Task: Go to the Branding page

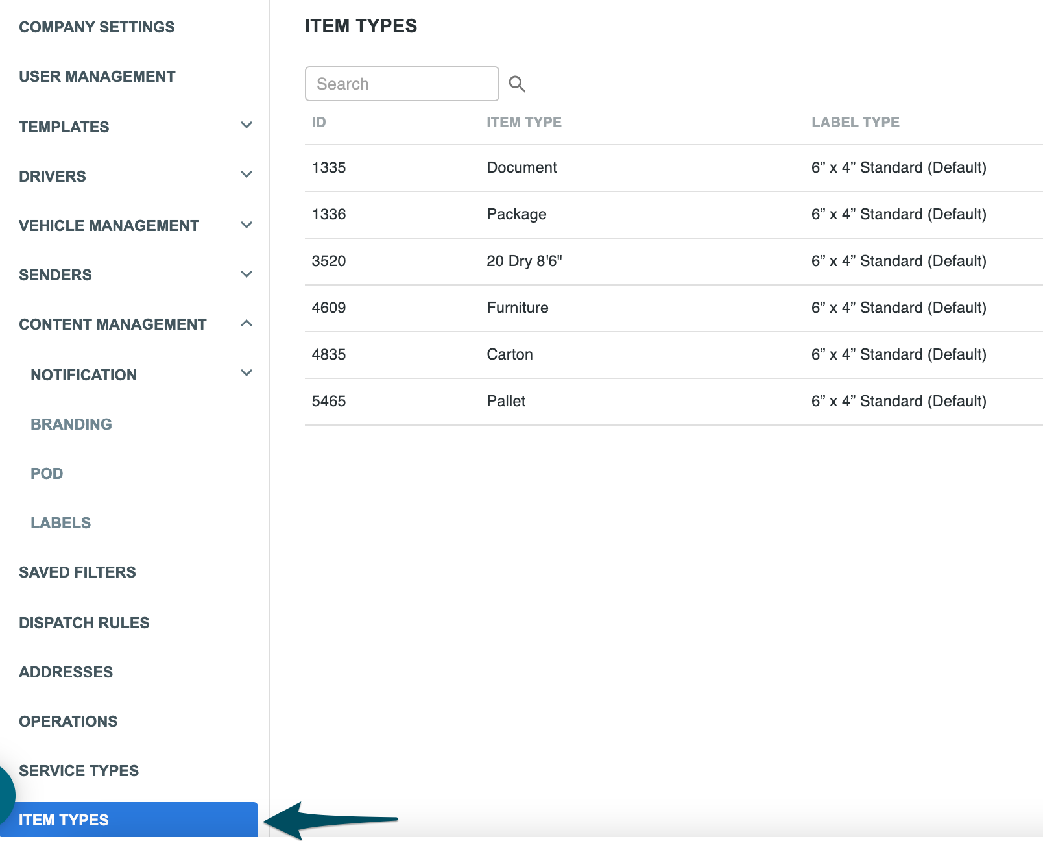Action: coord(71,424)
